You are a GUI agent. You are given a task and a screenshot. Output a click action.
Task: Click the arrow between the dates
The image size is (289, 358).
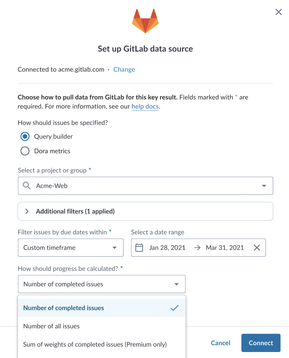point(197,248)
